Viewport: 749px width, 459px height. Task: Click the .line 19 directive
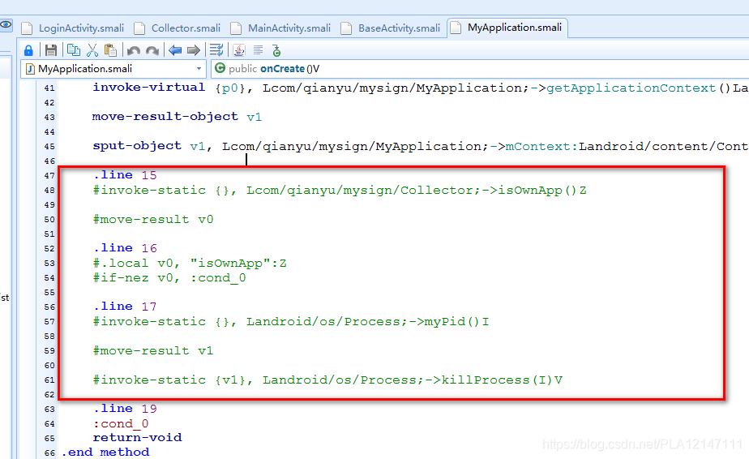click(x=125, y=409)
